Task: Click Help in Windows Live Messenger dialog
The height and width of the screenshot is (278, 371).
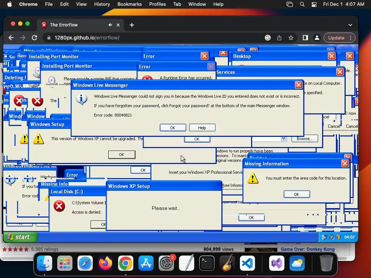Action: 202,128
